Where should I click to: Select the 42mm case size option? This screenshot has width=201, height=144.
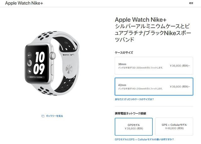click(154, 86)
